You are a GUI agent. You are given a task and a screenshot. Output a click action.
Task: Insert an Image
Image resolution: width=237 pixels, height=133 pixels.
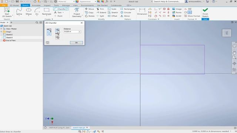(x=177, y=9)
